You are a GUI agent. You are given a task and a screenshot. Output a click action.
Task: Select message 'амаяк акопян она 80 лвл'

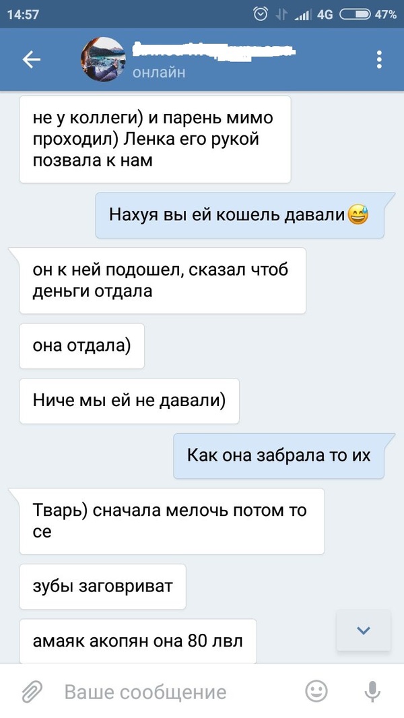(x=138, y=641)
